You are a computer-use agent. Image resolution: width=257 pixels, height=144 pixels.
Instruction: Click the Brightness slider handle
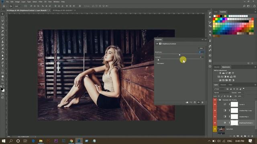179,55
